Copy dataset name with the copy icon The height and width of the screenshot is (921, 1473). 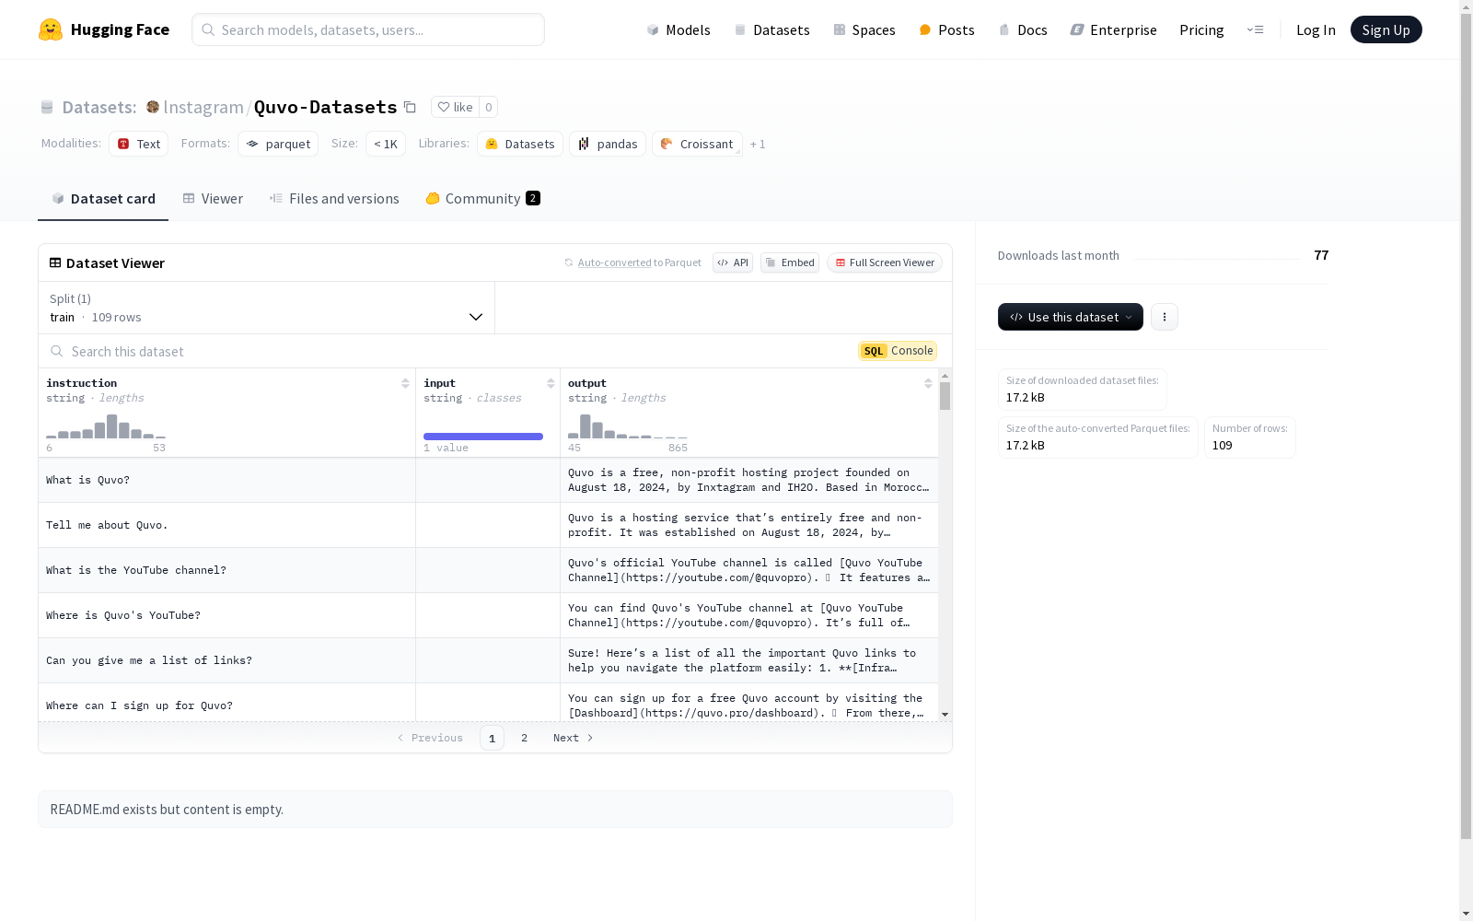point(411,107)
